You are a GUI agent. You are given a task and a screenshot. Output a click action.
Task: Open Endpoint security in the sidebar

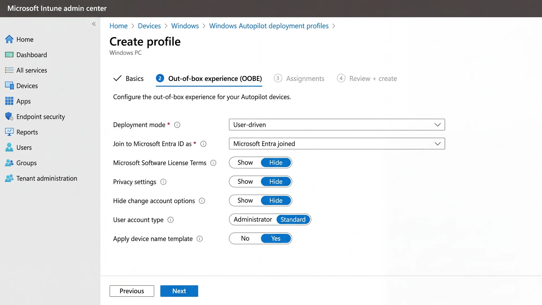41,117
